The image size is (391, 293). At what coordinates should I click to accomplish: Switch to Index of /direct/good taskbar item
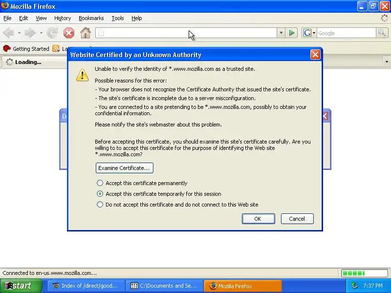click(86, 286)
